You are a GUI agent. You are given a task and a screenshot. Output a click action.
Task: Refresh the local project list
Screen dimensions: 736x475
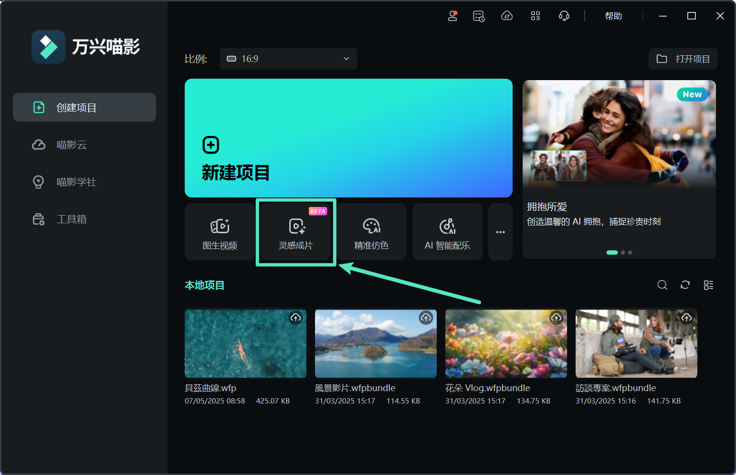(685, 285)
